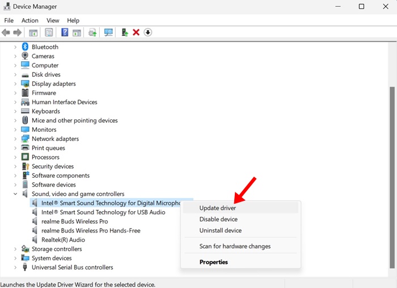Select the Network adapters label

pyautogui.click(x=55, y=139)
